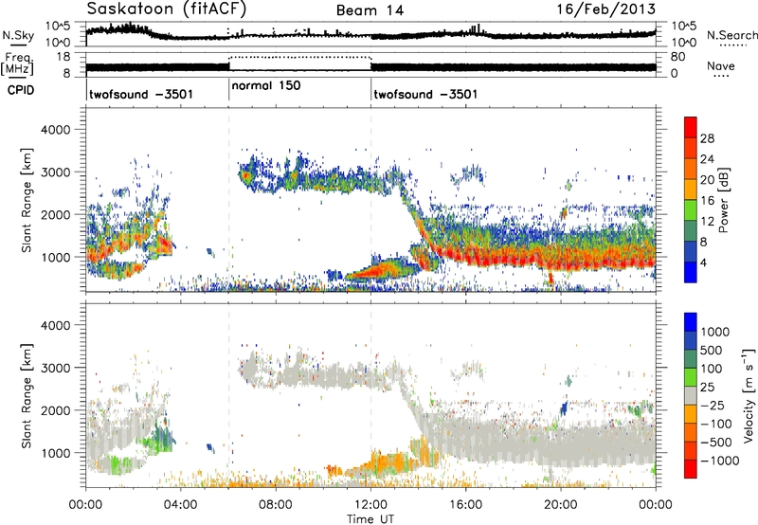Click the '20:00' time axis label
This screenshot has width=758, height=525.
point(561,505)
